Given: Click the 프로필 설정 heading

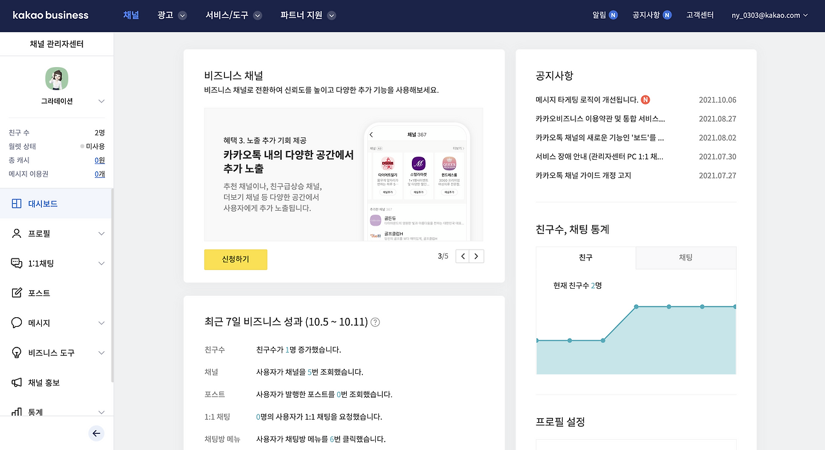Looking at the screenshot, I should (x=560, y=422).
